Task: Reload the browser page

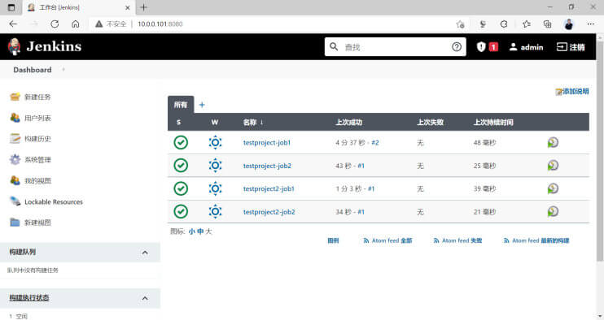Action: (55, 24)
